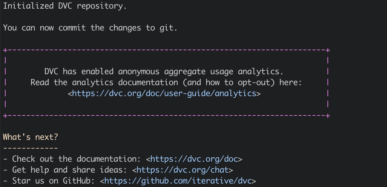The image size is (387, 187).
Task: Open the https://dvc.org/doc documentation link
Action: (194, 159)
